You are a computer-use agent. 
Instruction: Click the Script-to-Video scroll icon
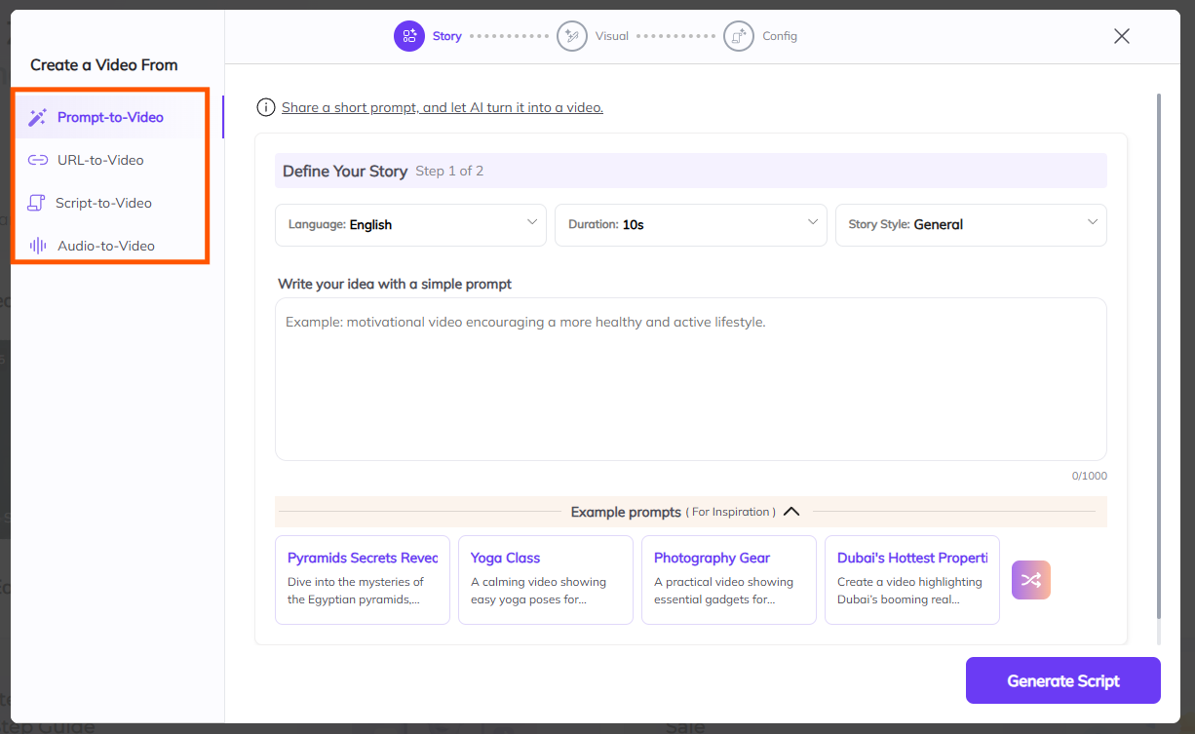coord(37,203)
